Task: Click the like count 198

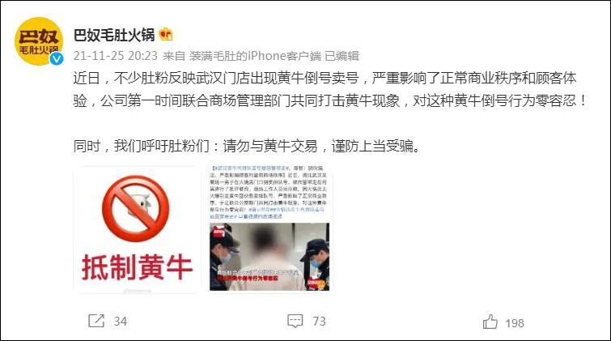Action: [x=515, y=323]
